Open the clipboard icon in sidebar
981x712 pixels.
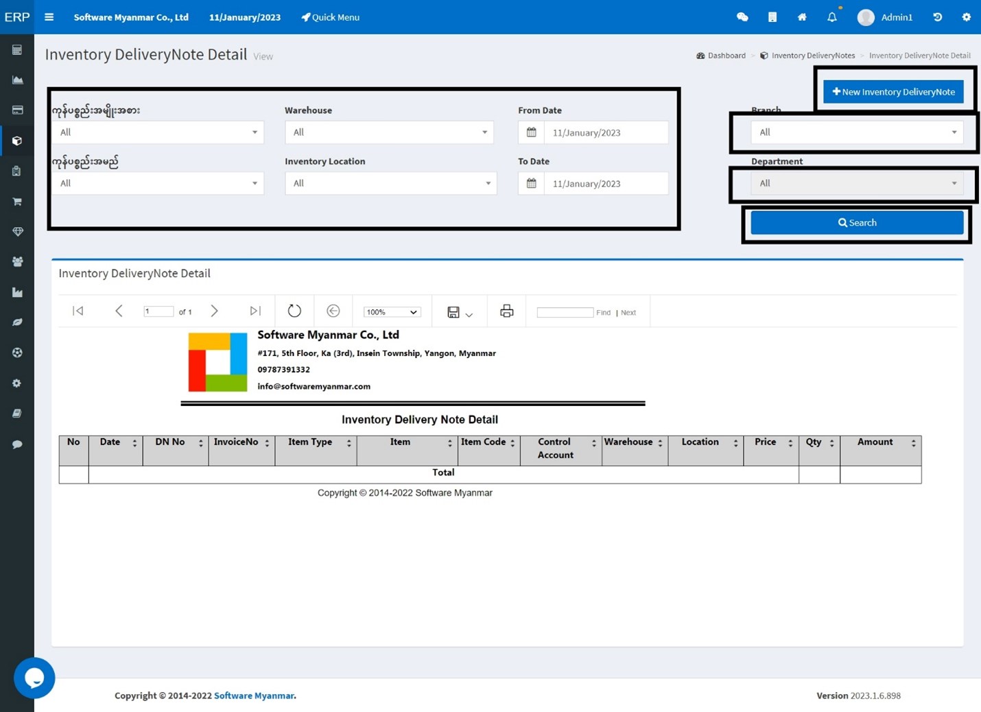pyautogui.click(x=17, y=171)
